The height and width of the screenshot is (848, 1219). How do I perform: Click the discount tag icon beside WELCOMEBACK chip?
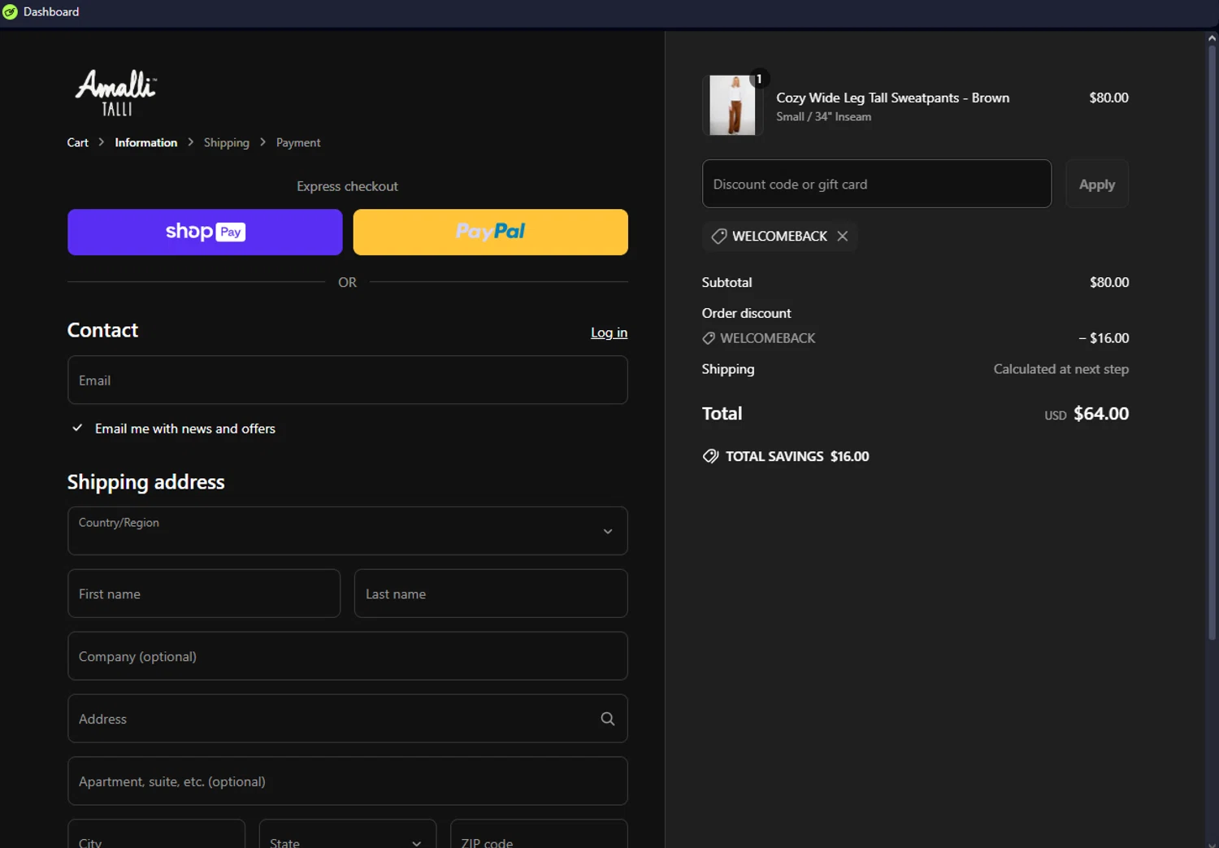coord(719,236)
